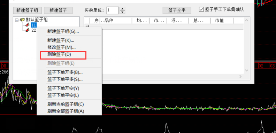Select the 默认篮子组 folder icon
Screen dimensions: 276x133
click(x=22, y=20)
